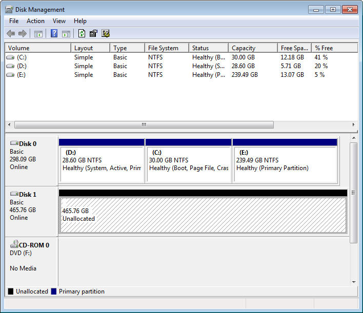This screenshot has width=363, height=313.
Task: Select the (D:) 28.60 GB NTFS partition block
Action: 102,161
